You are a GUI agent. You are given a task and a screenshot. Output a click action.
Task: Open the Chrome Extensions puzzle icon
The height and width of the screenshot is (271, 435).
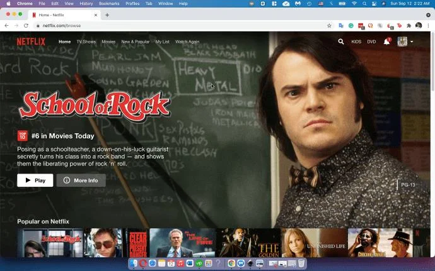[x=409, y=26]
